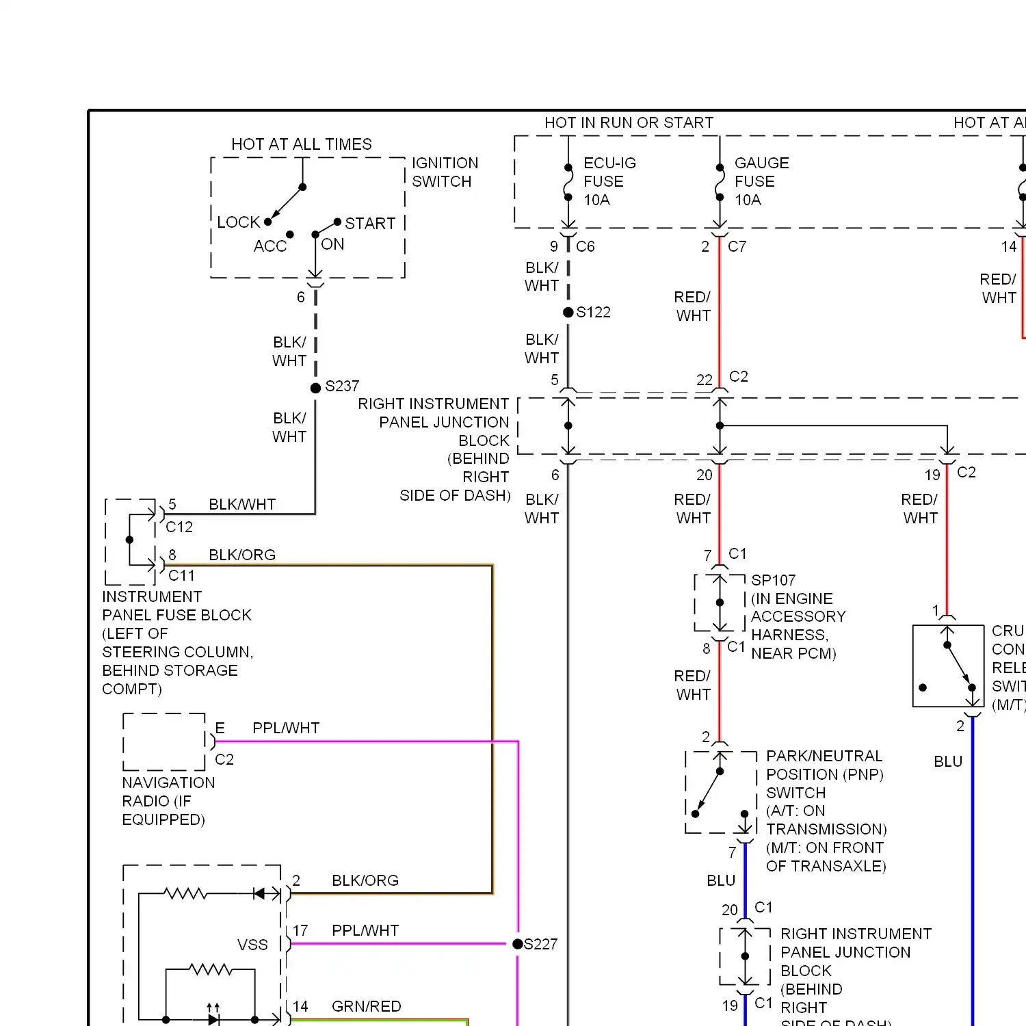Image resolution: width=1026 pixels, height=1026 pixels.
Task: Click the START position label
Action: [370, 224]
